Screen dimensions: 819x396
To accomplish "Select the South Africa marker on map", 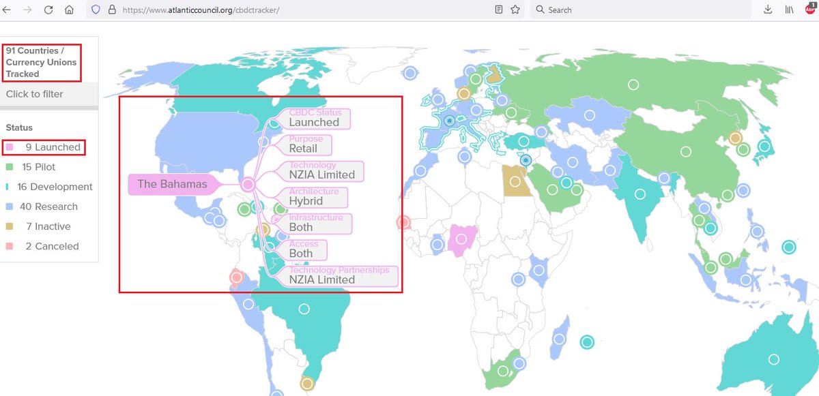I will [503, 371].
